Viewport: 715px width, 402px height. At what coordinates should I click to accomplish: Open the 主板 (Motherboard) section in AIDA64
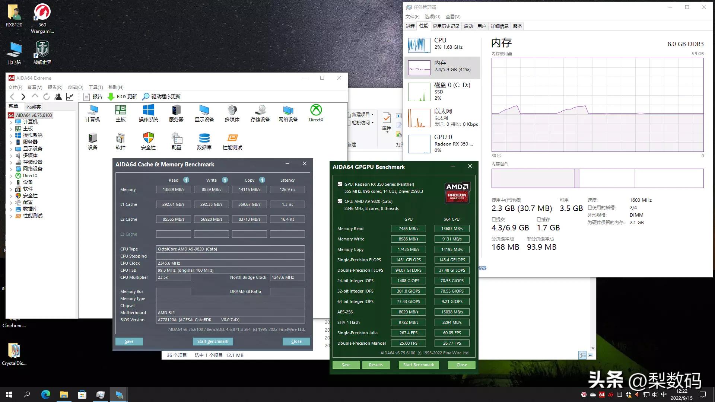(120, 113)
